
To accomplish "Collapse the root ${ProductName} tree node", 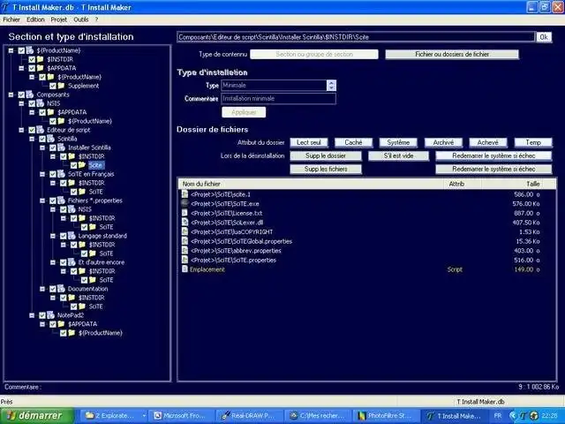I will pyautogui.click(x=11, y=50).
